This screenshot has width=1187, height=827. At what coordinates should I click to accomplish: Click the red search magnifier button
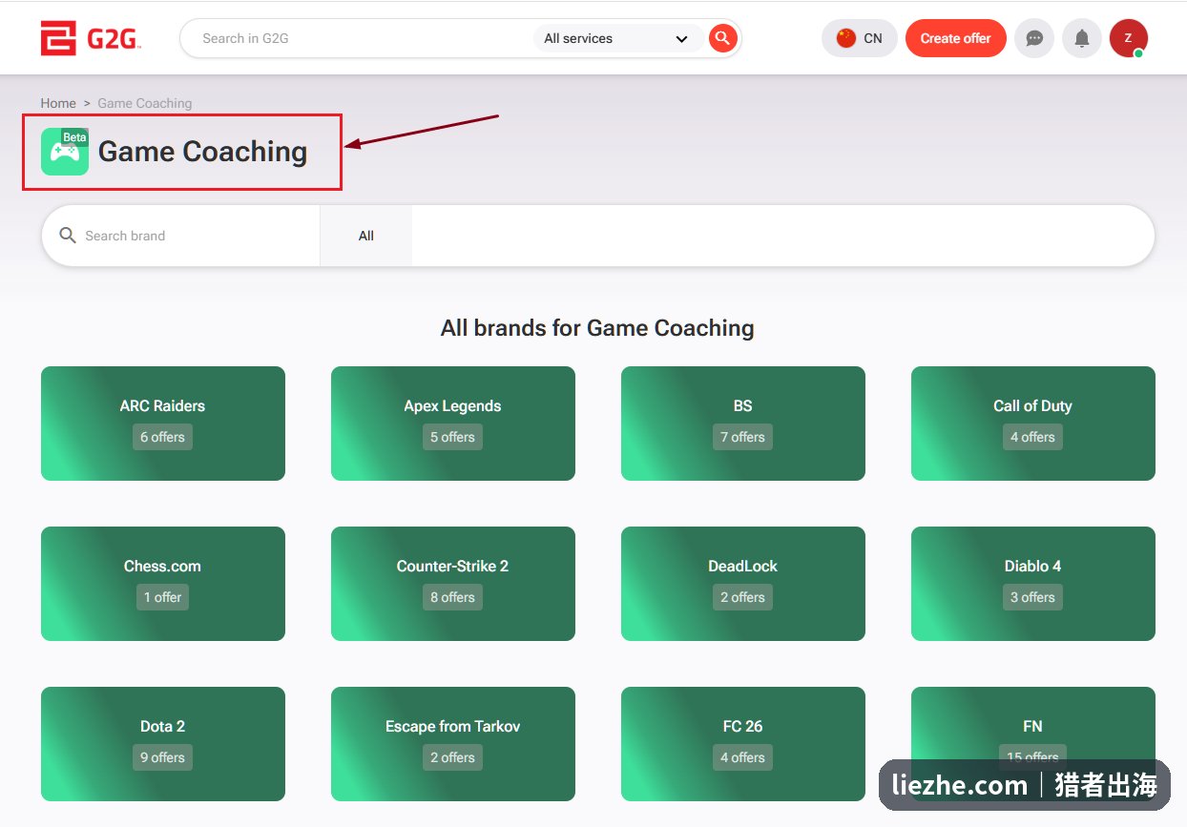(723, 38)
